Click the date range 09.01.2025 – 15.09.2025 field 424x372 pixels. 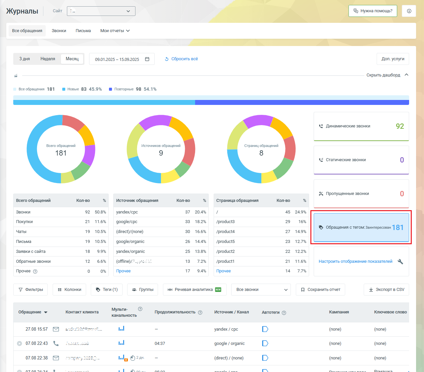tap(122, 59)
